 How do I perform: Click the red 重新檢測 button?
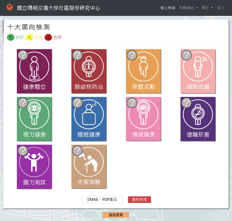(139, 200)
